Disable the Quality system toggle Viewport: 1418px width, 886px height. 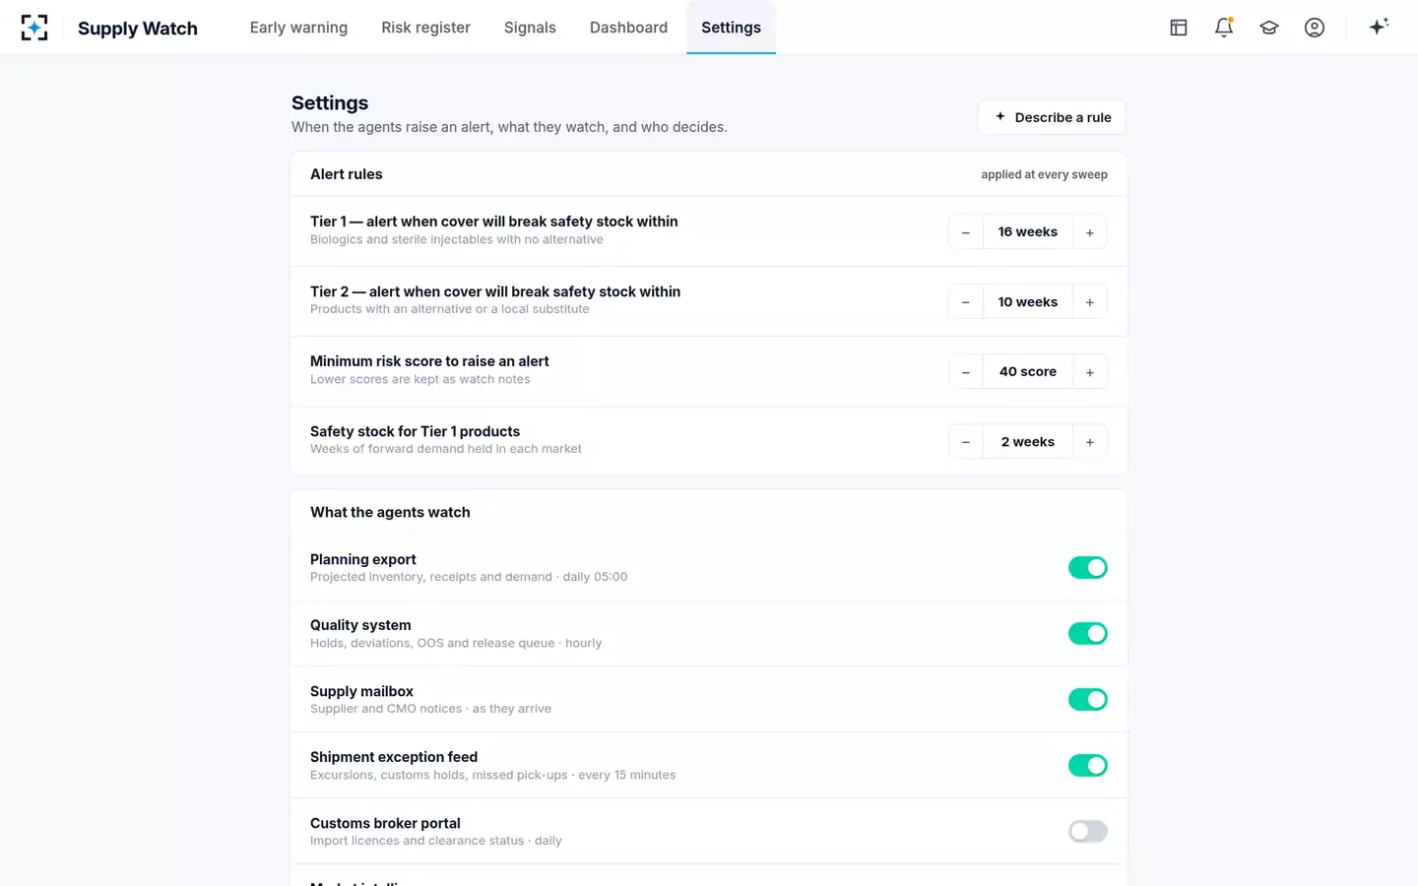[1088, 634]
